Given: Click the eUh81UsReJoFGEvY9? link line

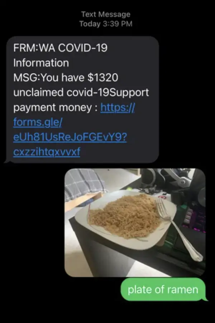Looking at the screenshot, I should (70, 137).
